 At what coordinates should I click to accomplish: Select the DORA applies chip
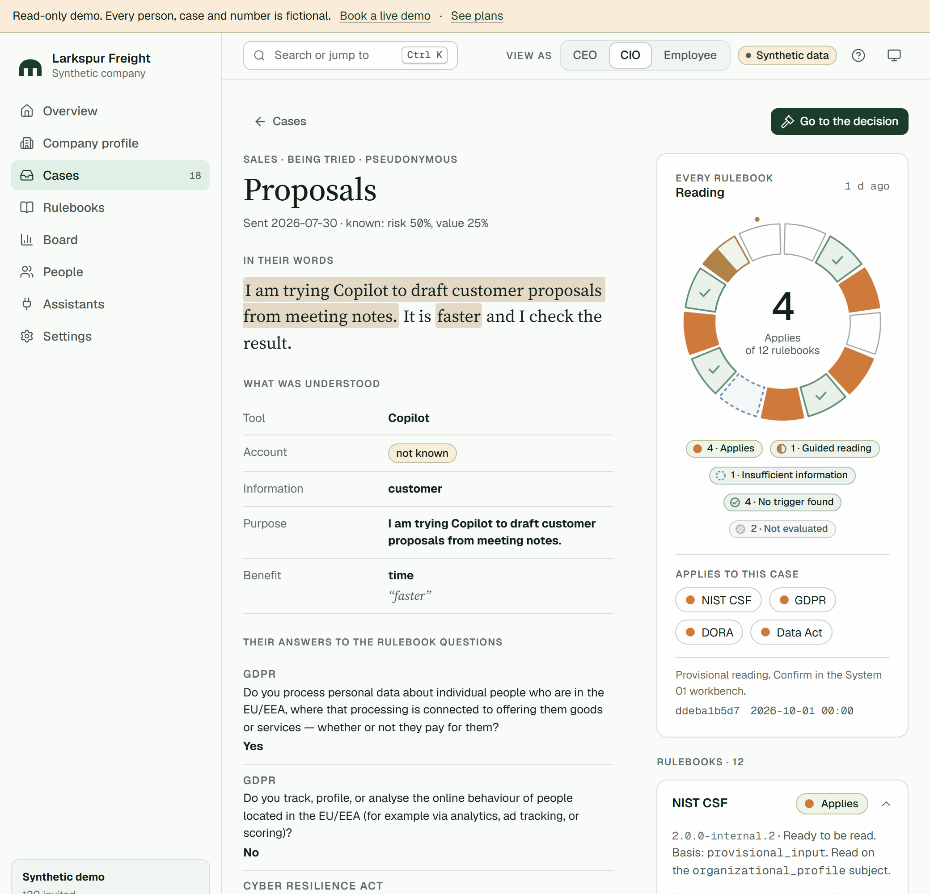coord(709,632)
